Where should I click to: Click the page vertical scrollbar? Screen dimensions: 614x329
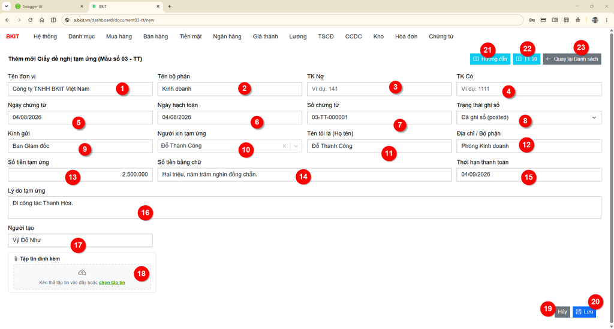click(612, 178)
